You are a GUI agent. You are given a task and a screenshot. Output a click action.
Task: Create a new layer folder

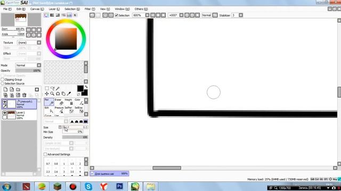coord(18,90)
